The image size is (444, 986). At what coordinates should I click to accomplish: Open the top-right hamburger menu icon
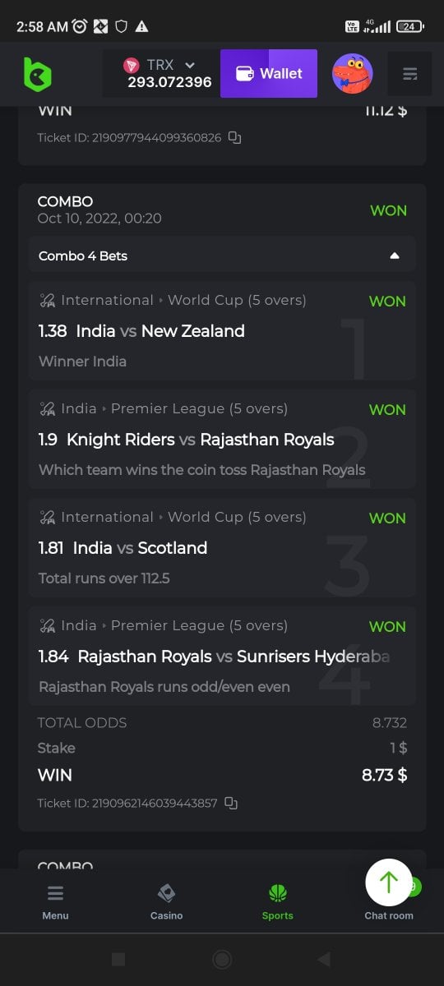410,74
